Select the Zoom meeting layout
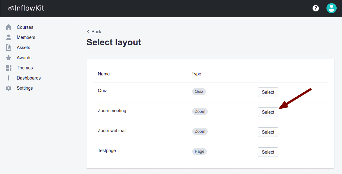 click(268, 112)
